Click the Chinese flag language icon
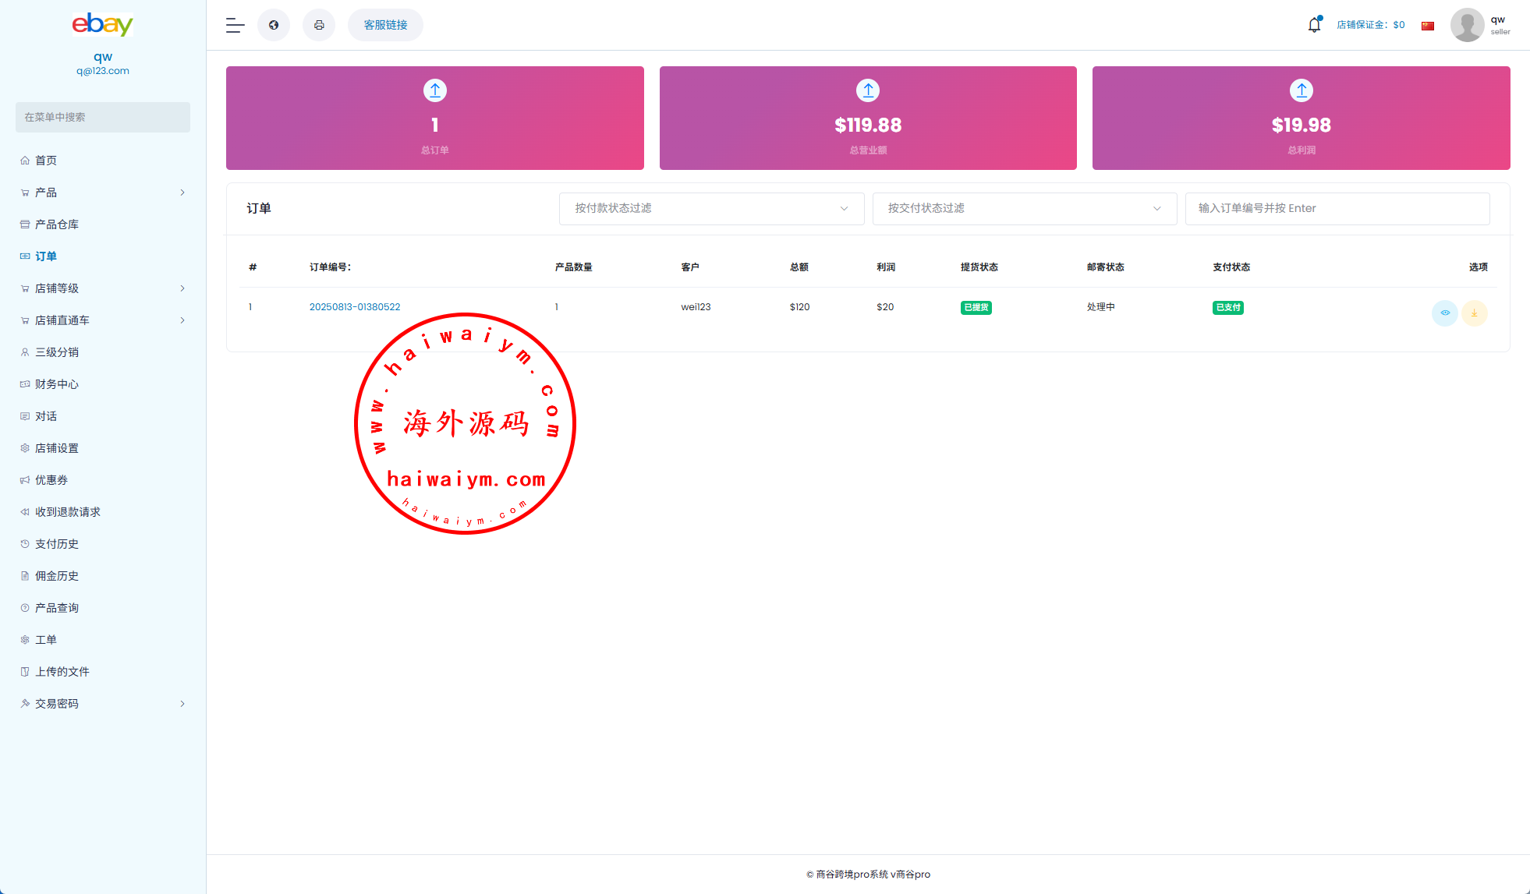This screenshot has width=1530, height=894. point(1428,26)
